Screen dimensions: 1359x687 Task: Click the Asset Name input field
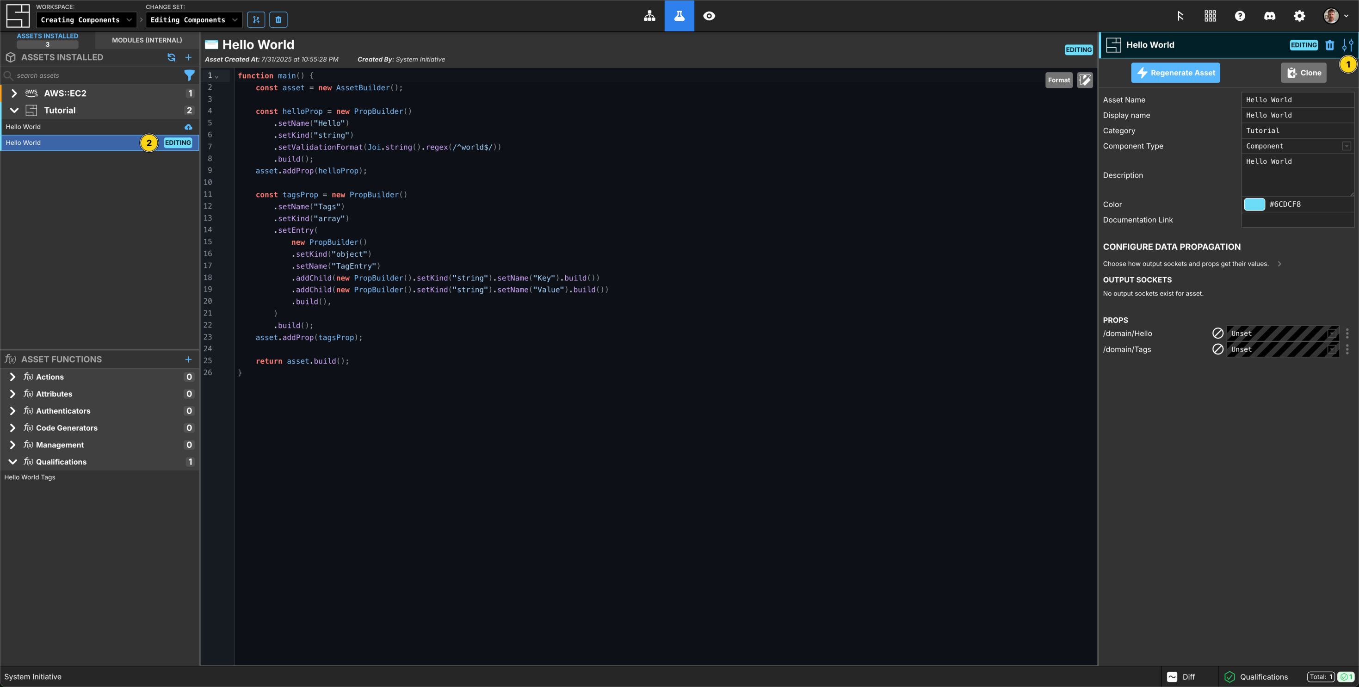[x=1298, y=100]
